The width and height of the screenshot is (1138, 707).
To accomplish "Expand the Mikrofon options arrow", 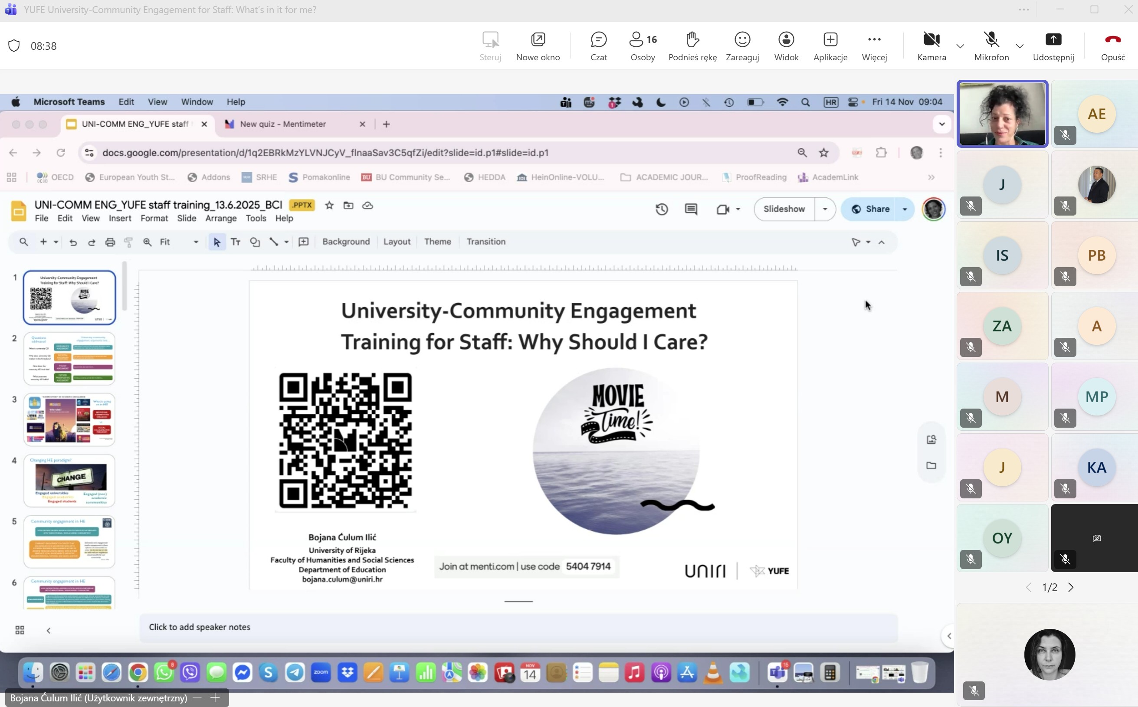I will click(1020, 46).
